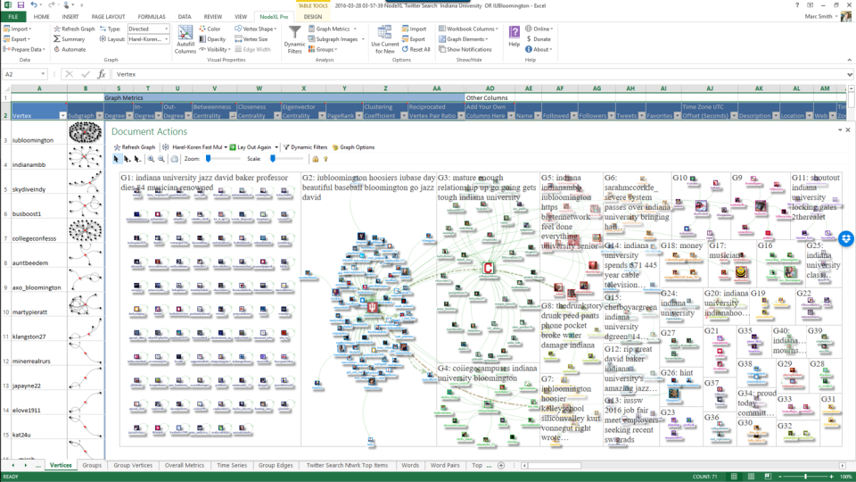Expand the Graph Metrics dropdown arrow

tap(355, 29)
